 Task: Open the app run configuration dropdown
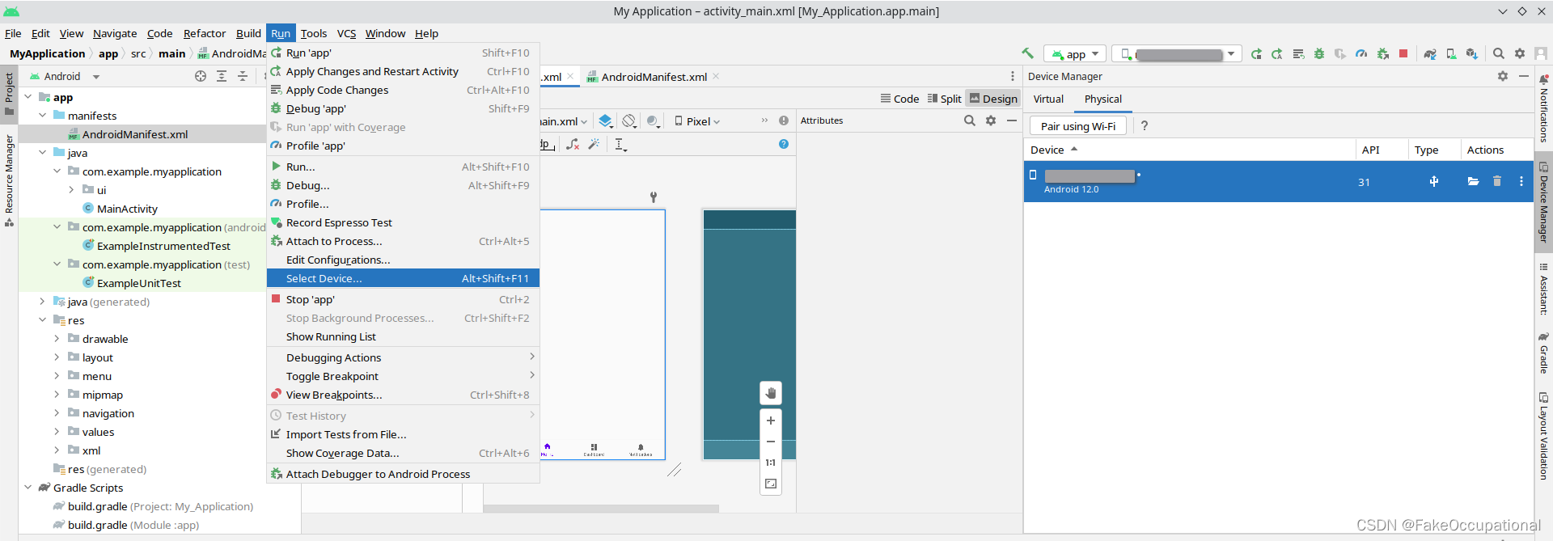coord(1075,54)
